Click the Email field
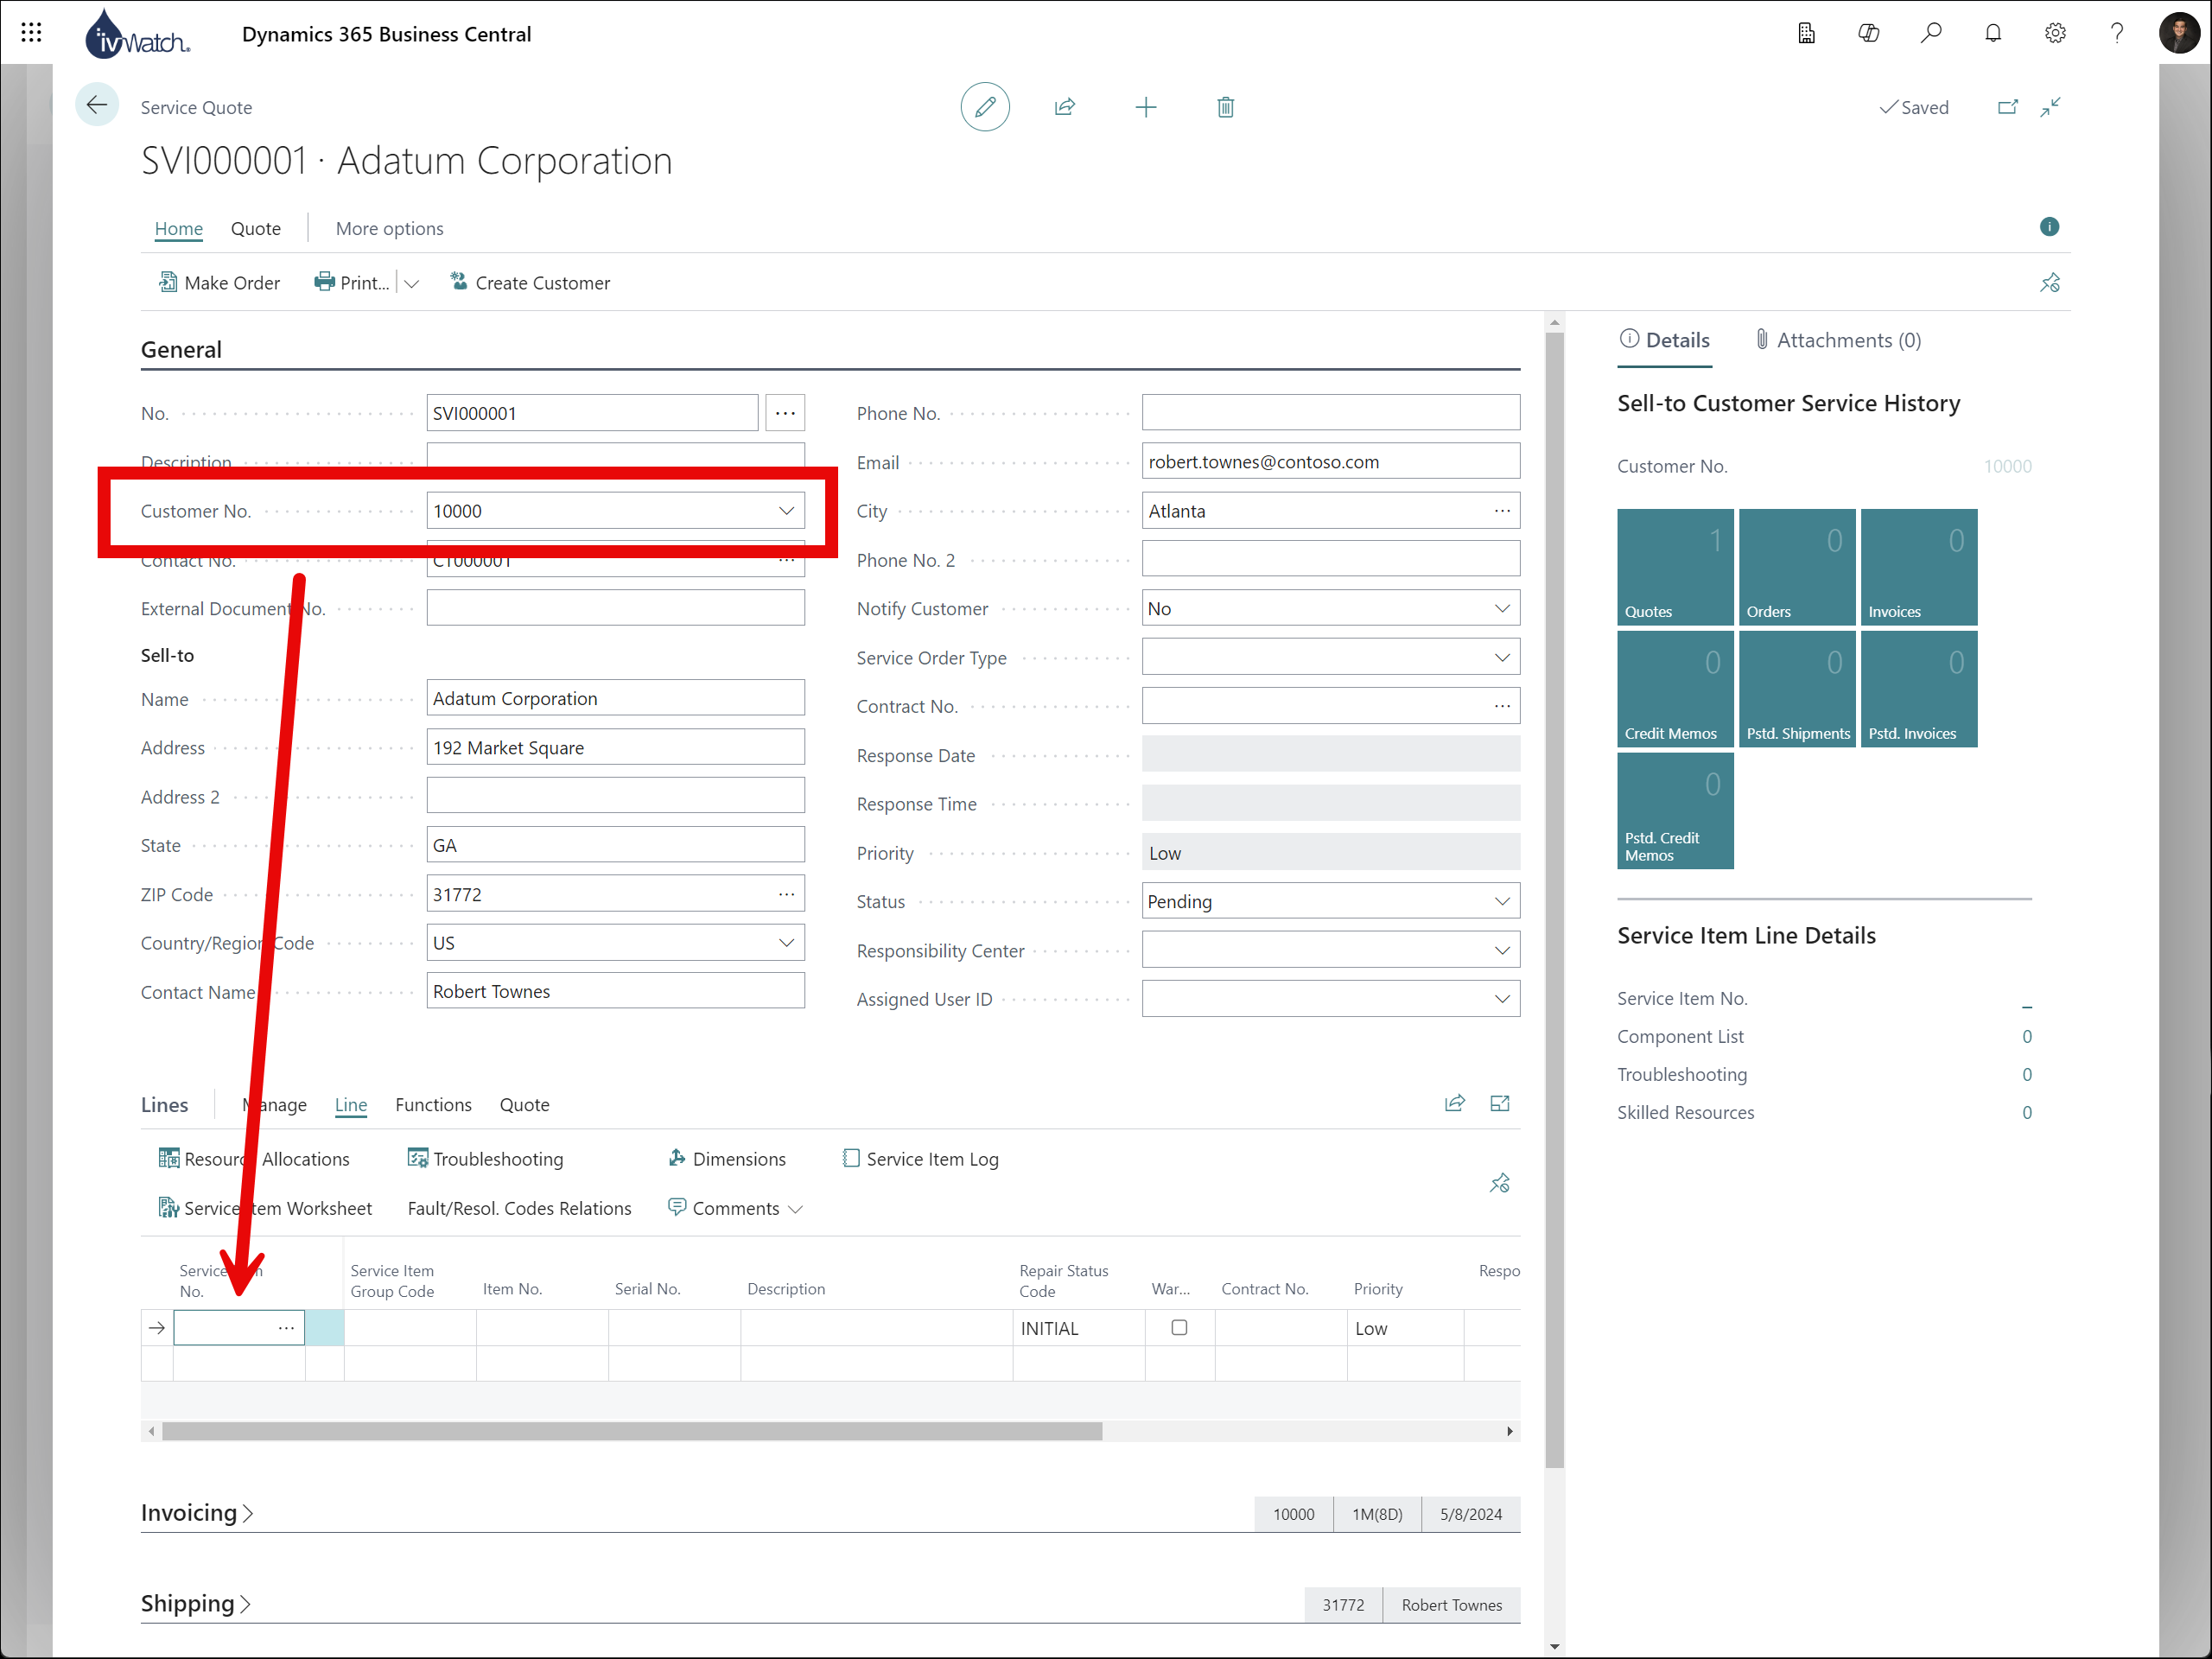 [x=1331, y=462]
